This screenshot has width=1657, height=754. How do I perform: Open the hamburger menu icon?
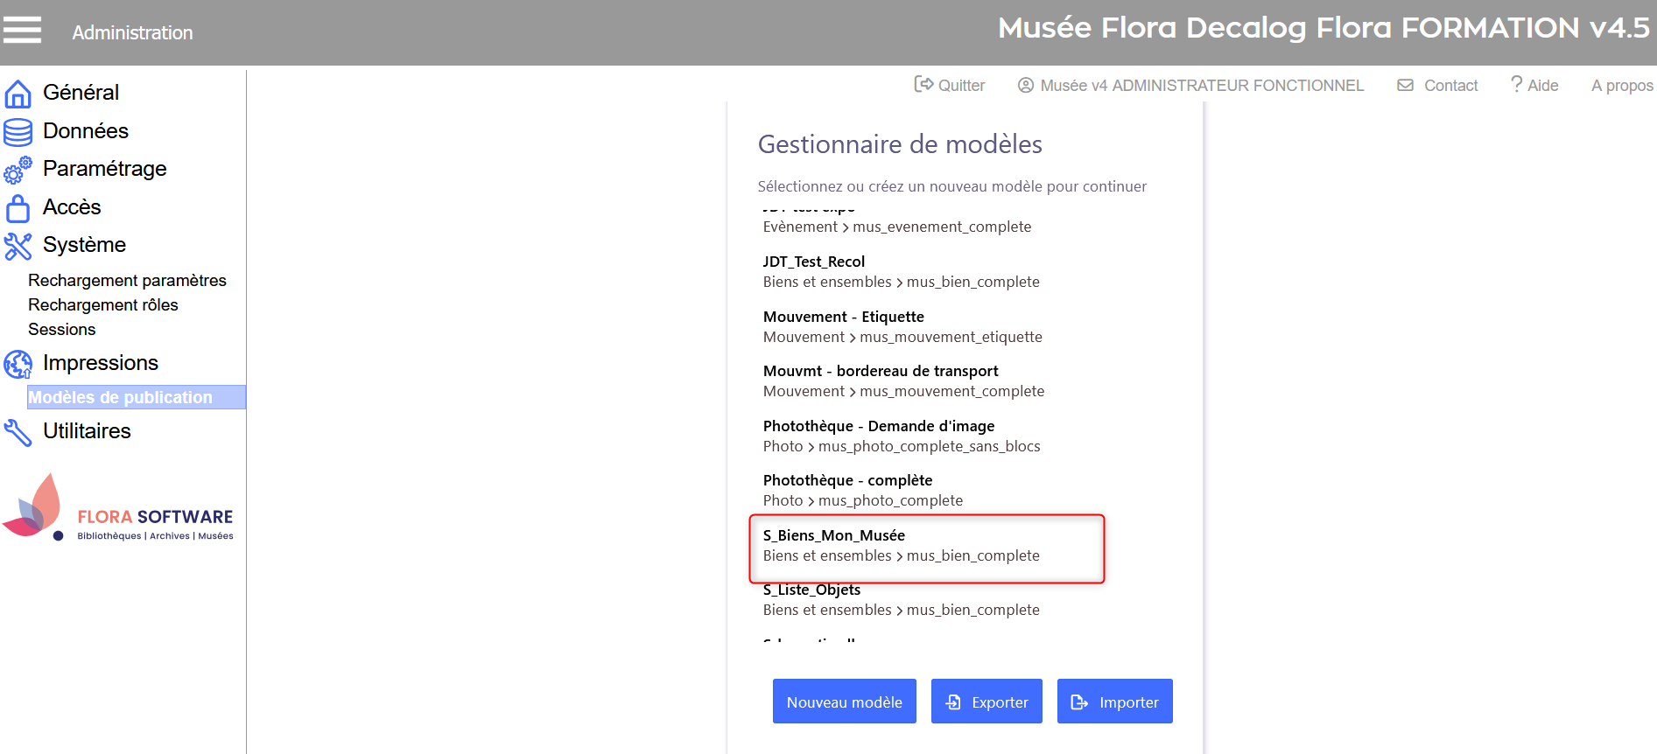click(x=23, y=31)
